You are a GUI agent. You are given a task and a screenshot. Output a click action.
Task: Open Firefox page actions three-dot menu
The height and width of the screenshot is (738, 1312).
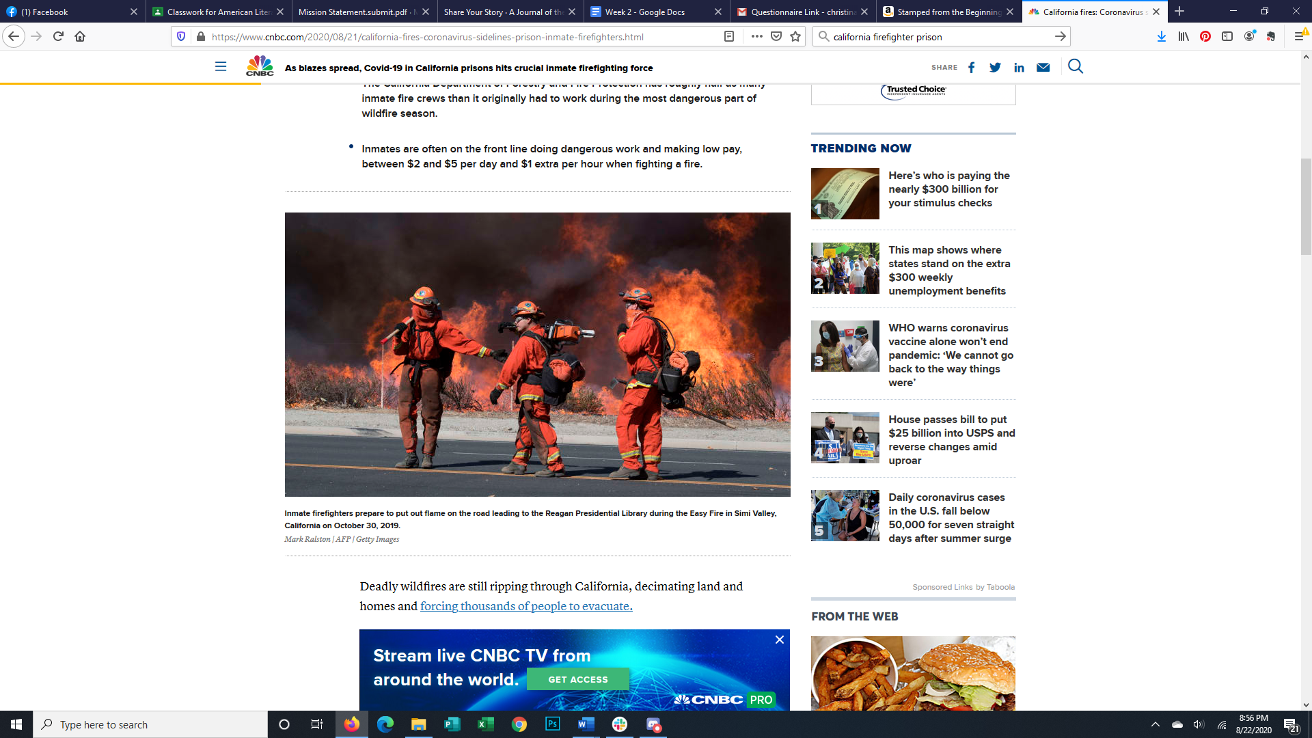click(x=756, y=36)
